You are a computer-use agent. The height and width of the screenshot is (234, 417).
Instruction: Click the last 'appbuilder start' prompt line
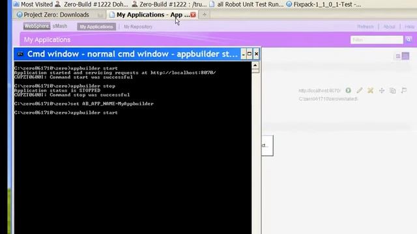pyautogui.click(x=66, y=112)
